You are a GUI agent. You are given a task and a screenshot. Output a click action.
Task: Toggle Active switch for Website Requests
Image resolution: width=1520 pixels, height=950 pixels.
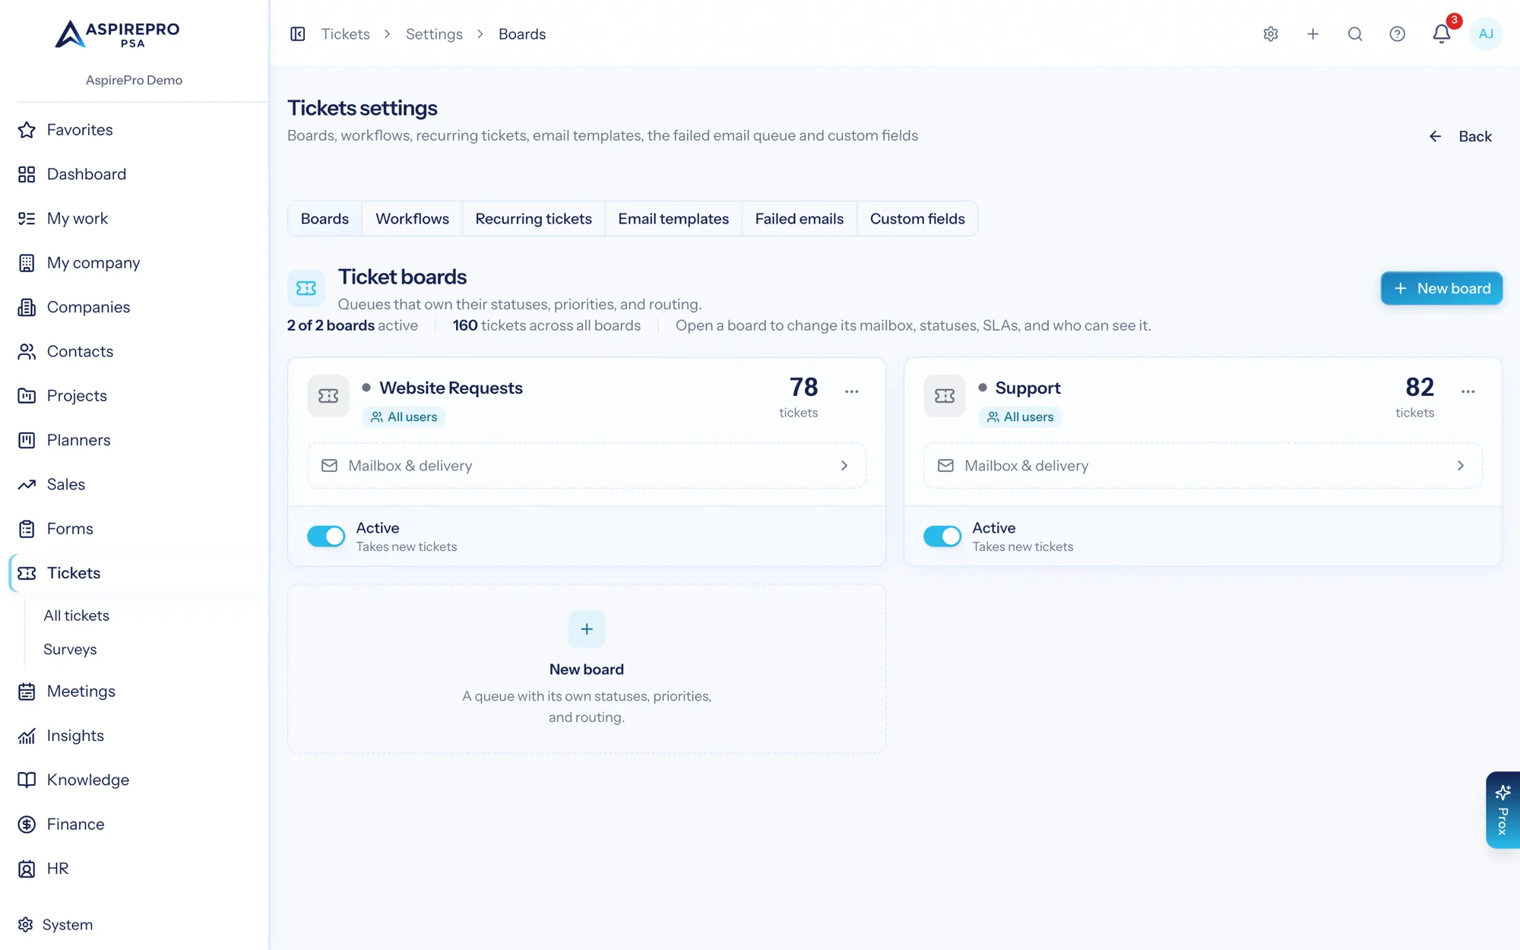click(x=326, y=537)
